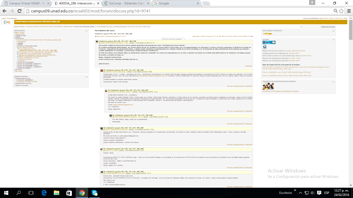Open Mis Cursos Virtuales banner image
Screen dimensions: 353x198
click(268, 33)
